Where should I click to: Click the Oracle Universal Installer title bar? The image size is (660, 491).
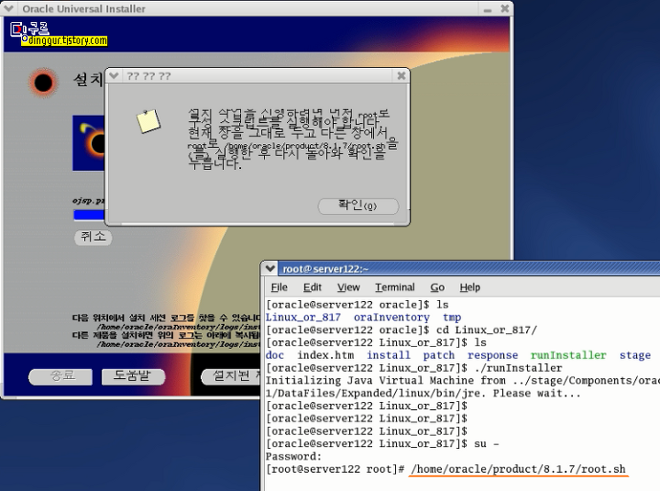click(248, 8)
